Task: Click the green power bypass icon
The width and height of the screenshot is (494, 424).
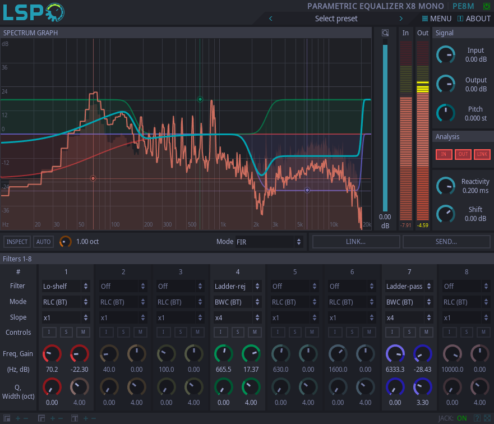Action: [486, 6]
